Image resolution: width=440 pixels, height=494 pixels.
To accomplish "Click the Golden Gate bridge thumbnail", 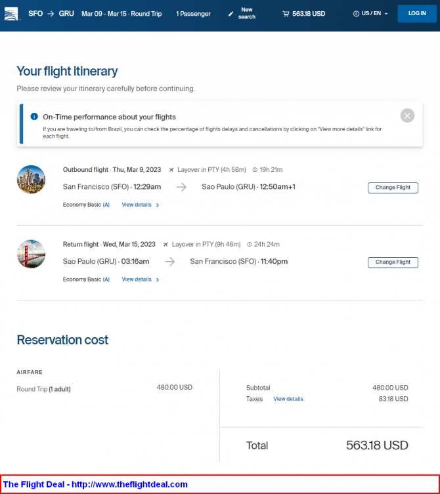I will [x=31, y=254].
